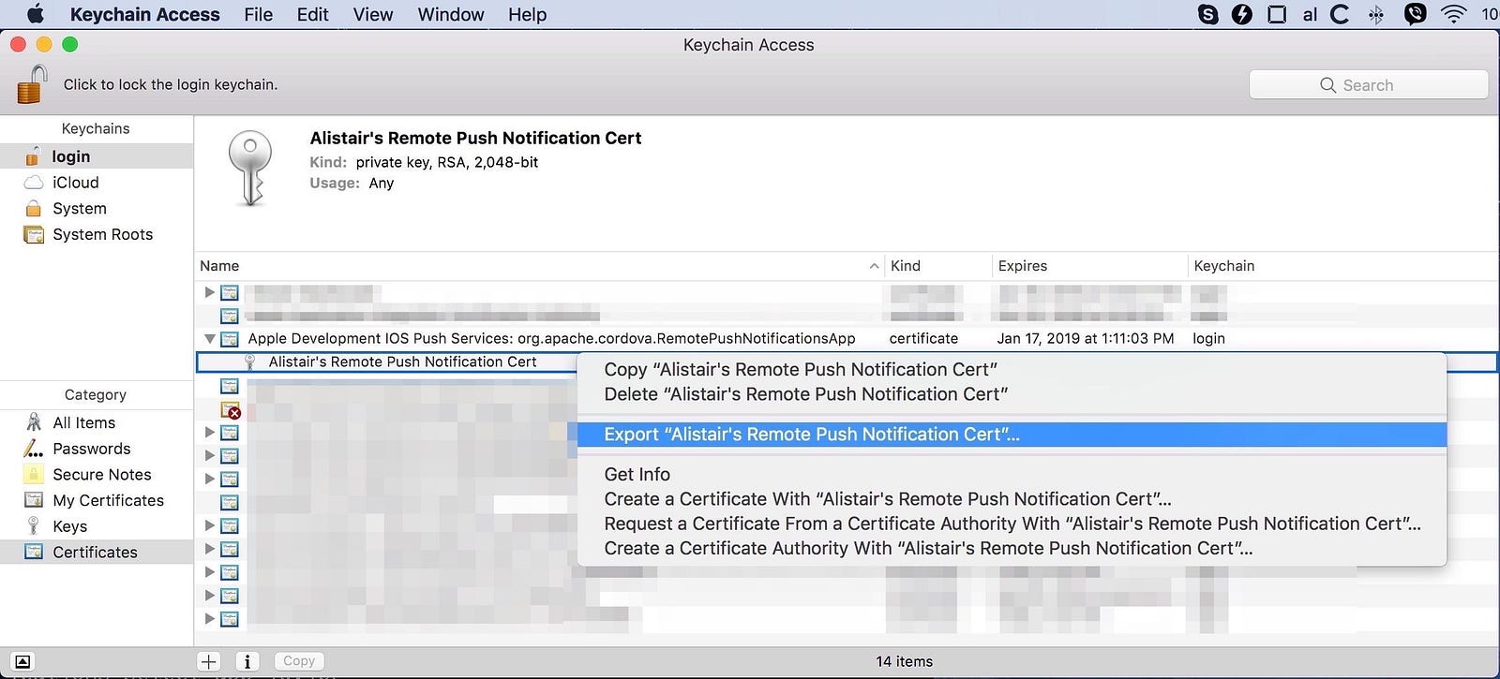
Task: Click the plus button to add an item
Action: coord(209,661)
